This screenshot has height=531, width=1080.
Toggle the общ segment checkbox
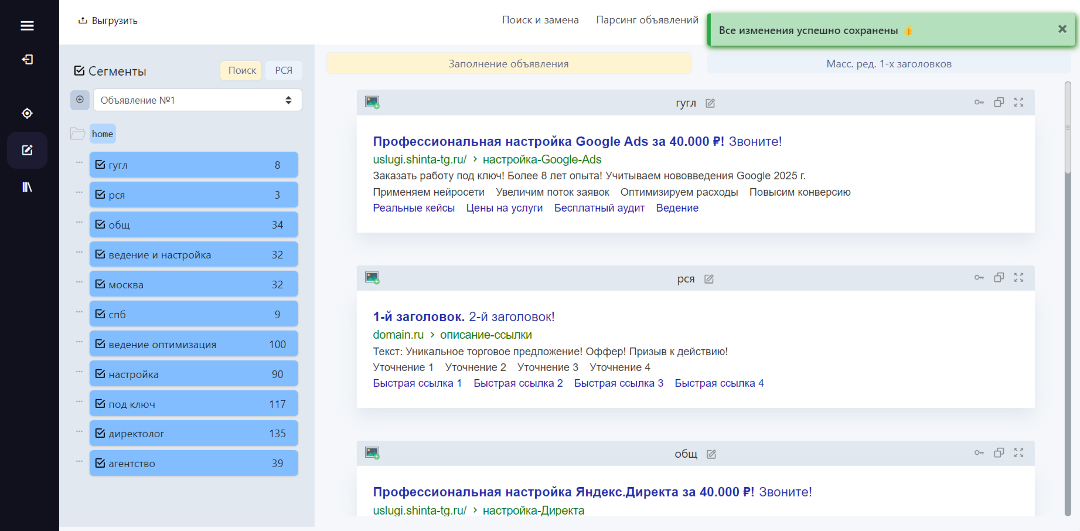pos(100,224)
